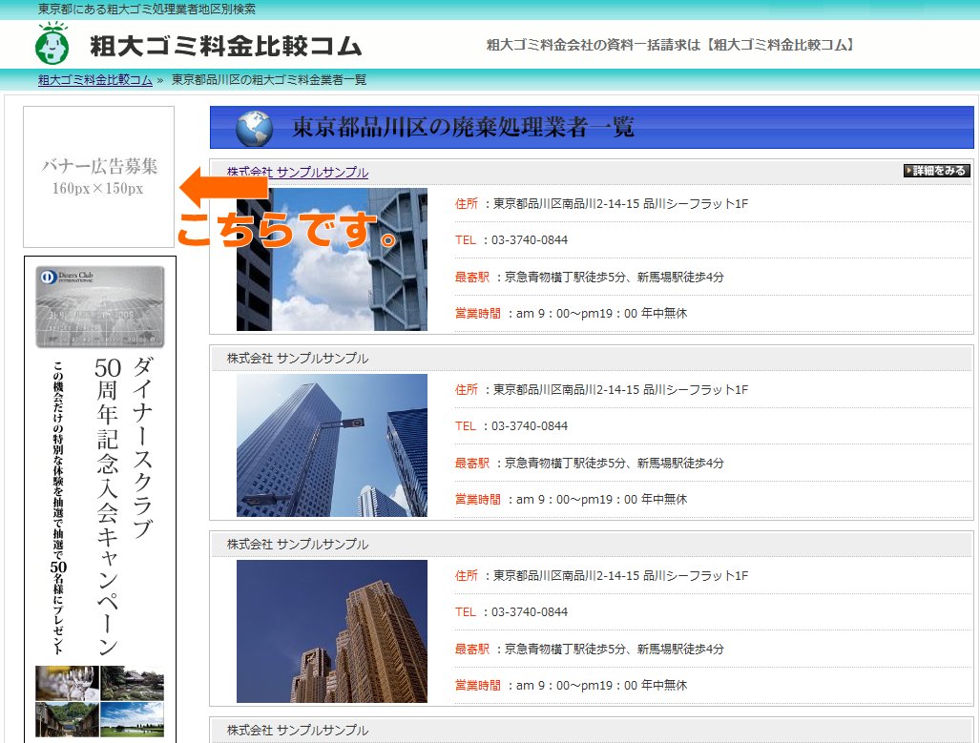Click the third listing's TEL number

click(511, 612)
